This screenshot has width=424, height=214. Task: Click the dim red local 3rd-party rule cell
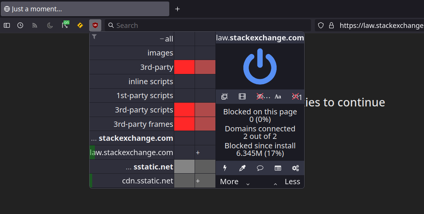205,67
